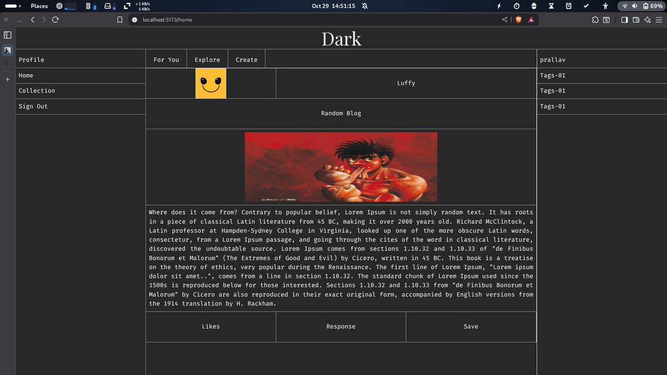The width and height of the screenshot is (667, 375).
Task: Reload the current page
Action: coord(55,19)
